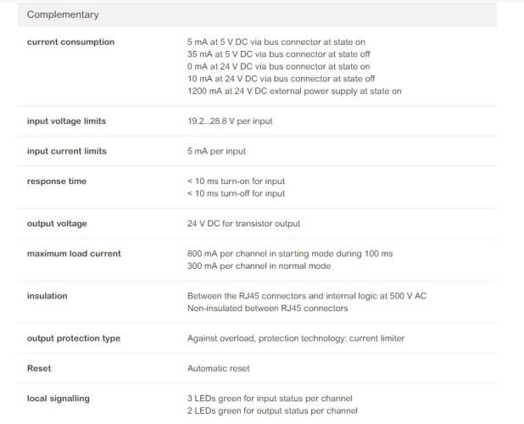Click the 19.2...28.8 V per input value
Screen dimensions: 524x424
(x=230, y=121)
